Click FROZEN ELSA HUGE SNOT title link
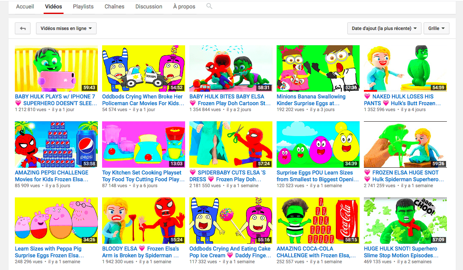 point(404,176)
